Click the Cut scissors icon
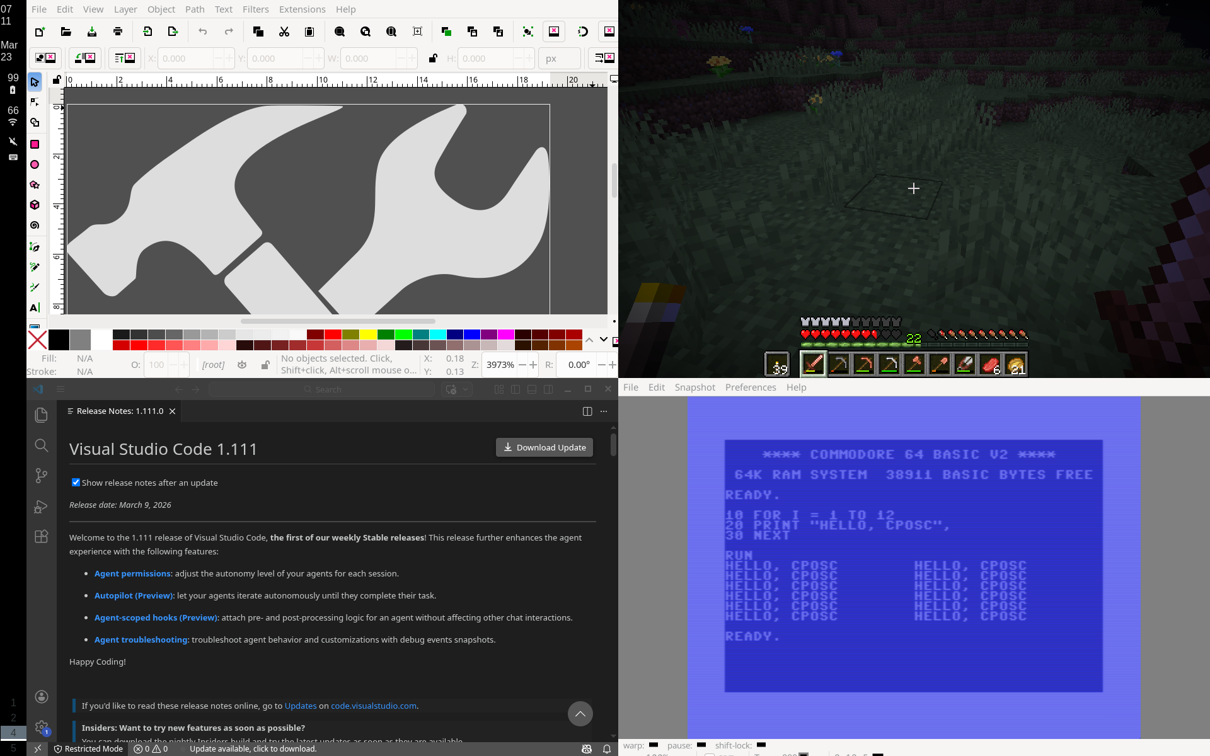This screenshot has width=1210, height=756. [284, 31]
